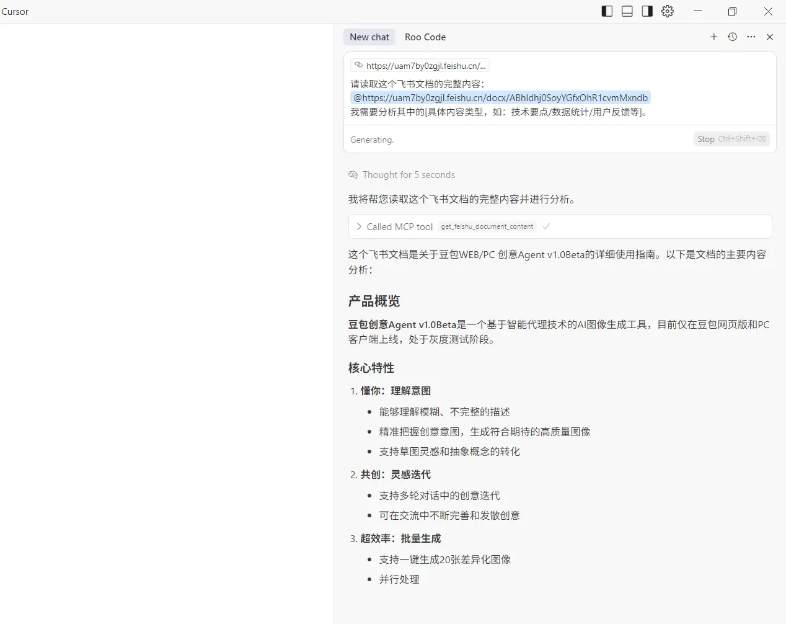Click the feishu.cn link context chip

420,66
